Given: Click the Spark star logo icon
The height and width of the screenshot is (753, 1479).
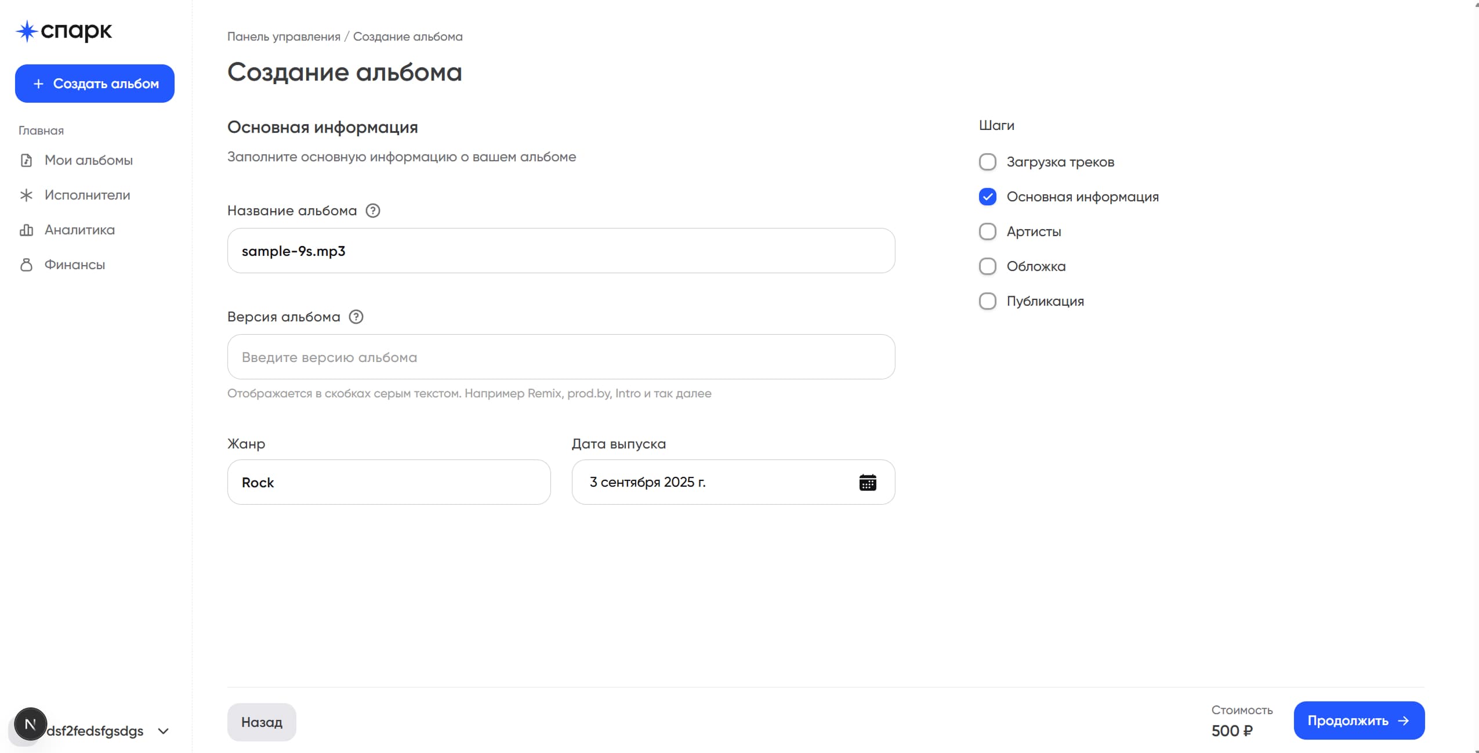Looking at the screenshot, I should tap(26, 31).
